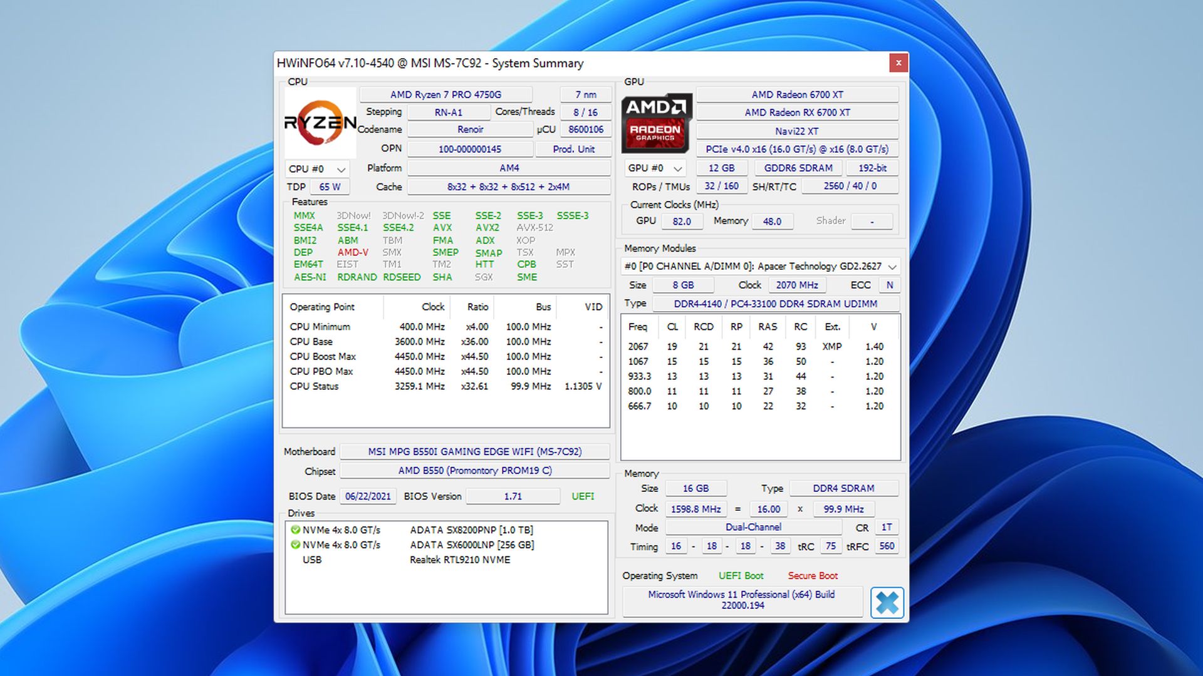Select the 2067 XMP timing row

pyautogui.click(x=760, y=347)
